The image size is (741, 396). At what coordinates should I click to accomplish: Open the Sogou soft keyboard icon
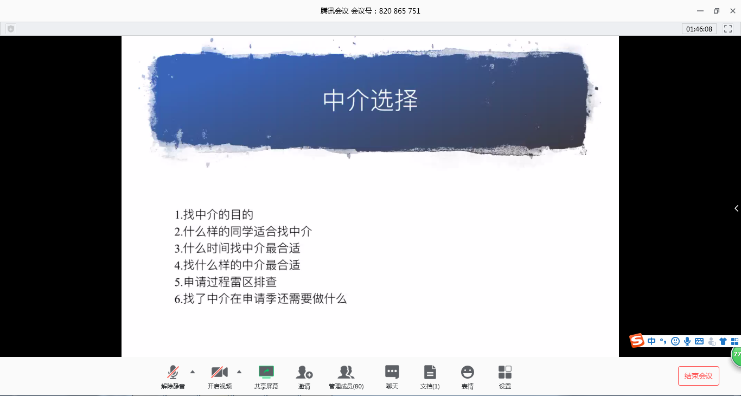[699, 341]
